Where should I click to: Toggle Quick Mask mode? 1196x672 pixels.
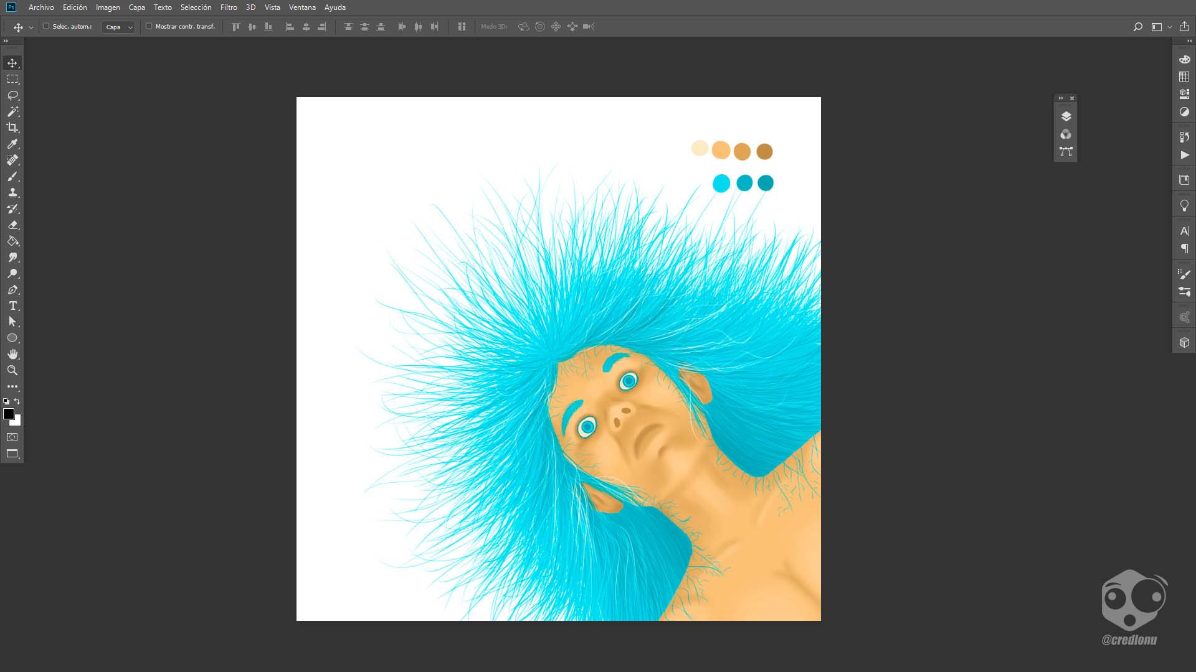click(12, 437)
